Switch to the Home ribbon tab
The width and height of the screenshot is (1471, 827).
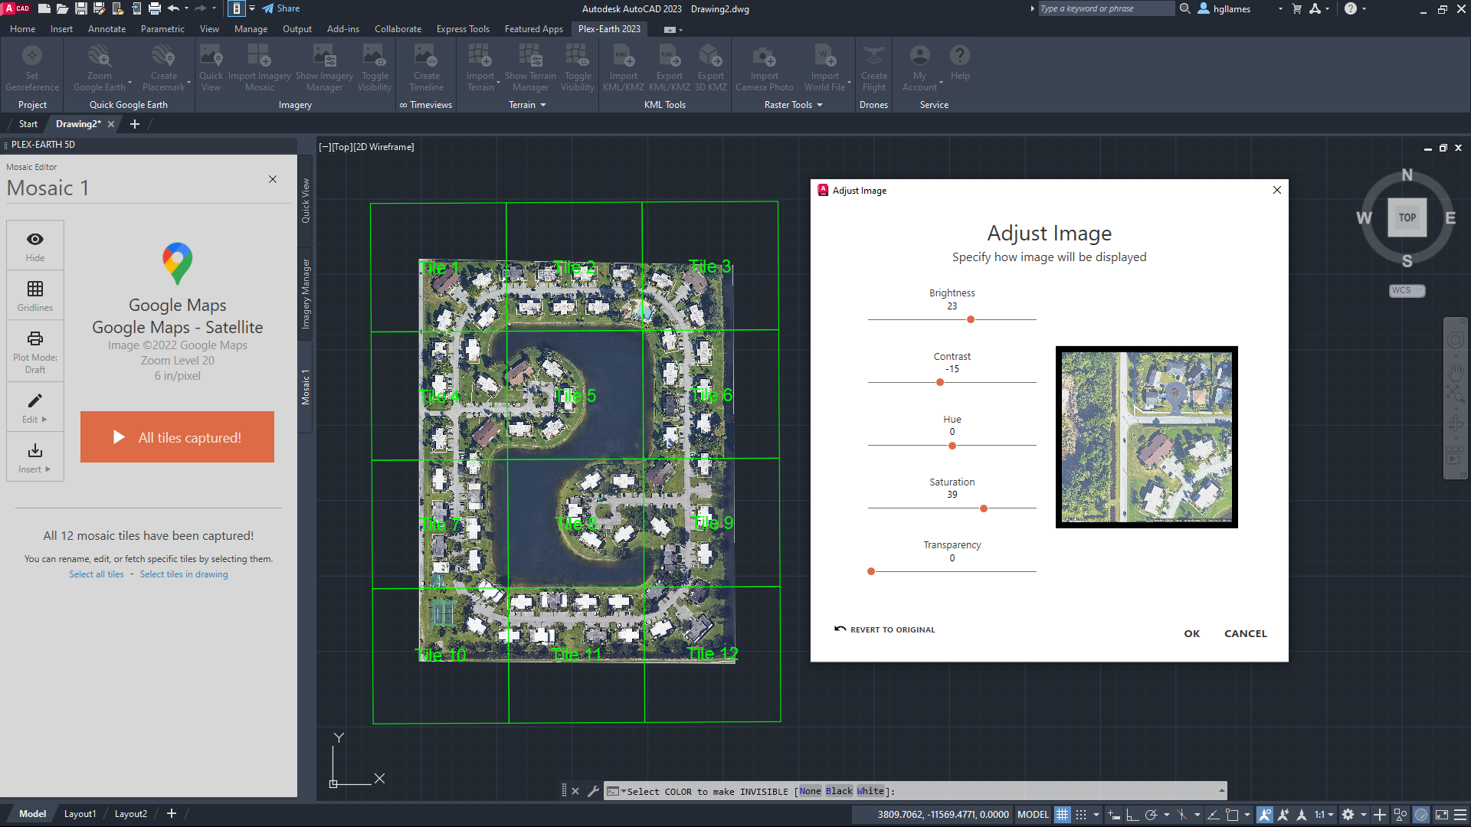pos(23,29)
